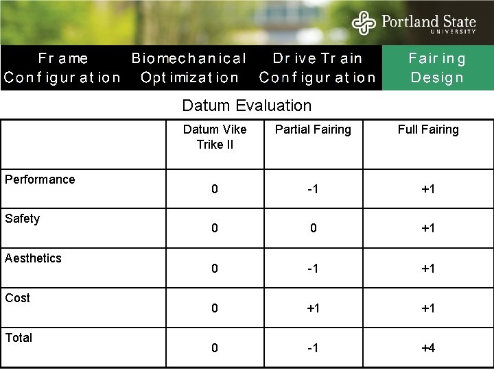Click the Partial Fairing total -1 cell
Image resolution: width=494 pixels, height=370 pixels.
313,348
